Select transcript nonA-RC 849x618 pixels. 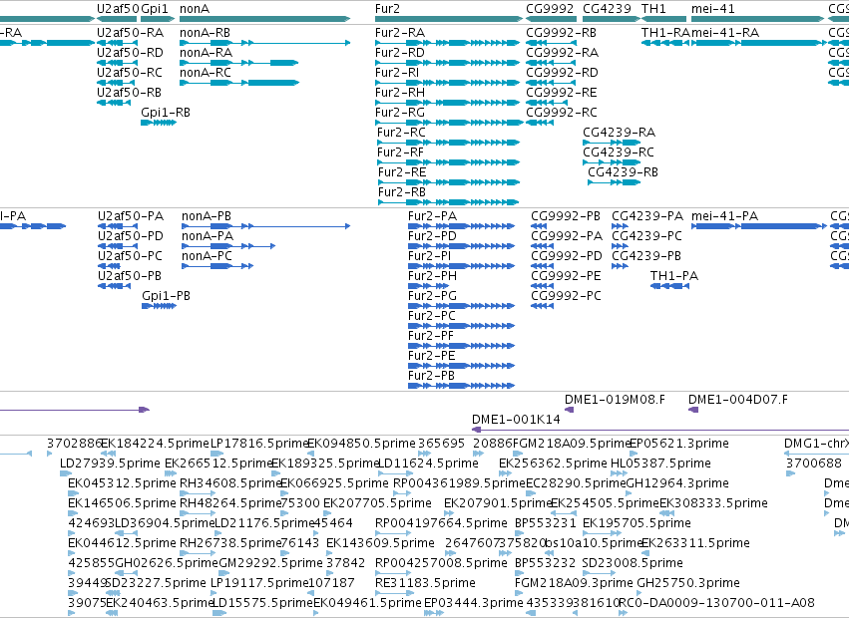click(239, 83)
